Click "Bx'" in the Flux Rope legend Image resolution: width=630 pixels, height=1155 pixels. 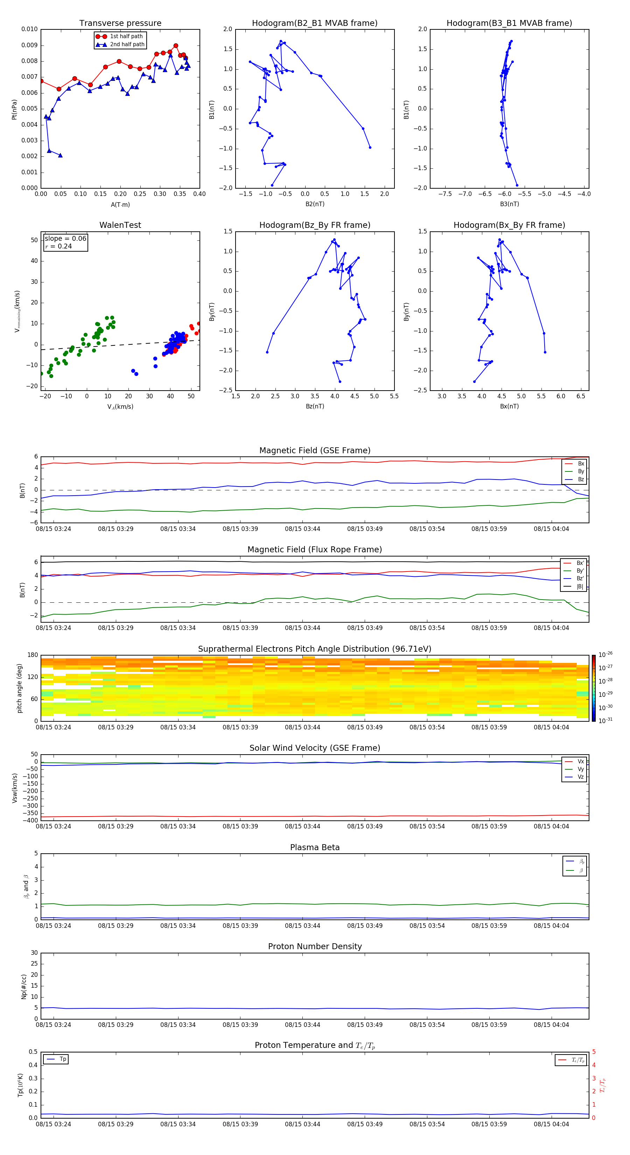[x=580, y=563]
